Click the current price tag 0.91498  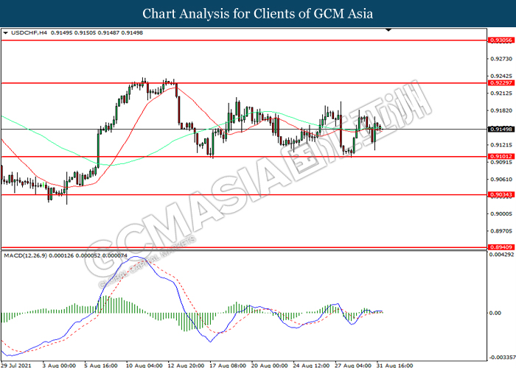click(x=498, y=129)
